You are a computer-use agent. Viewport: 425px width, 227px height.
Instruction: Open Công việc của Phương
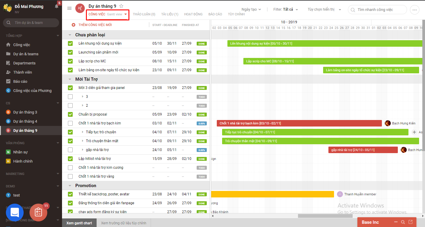pos(32,91)
